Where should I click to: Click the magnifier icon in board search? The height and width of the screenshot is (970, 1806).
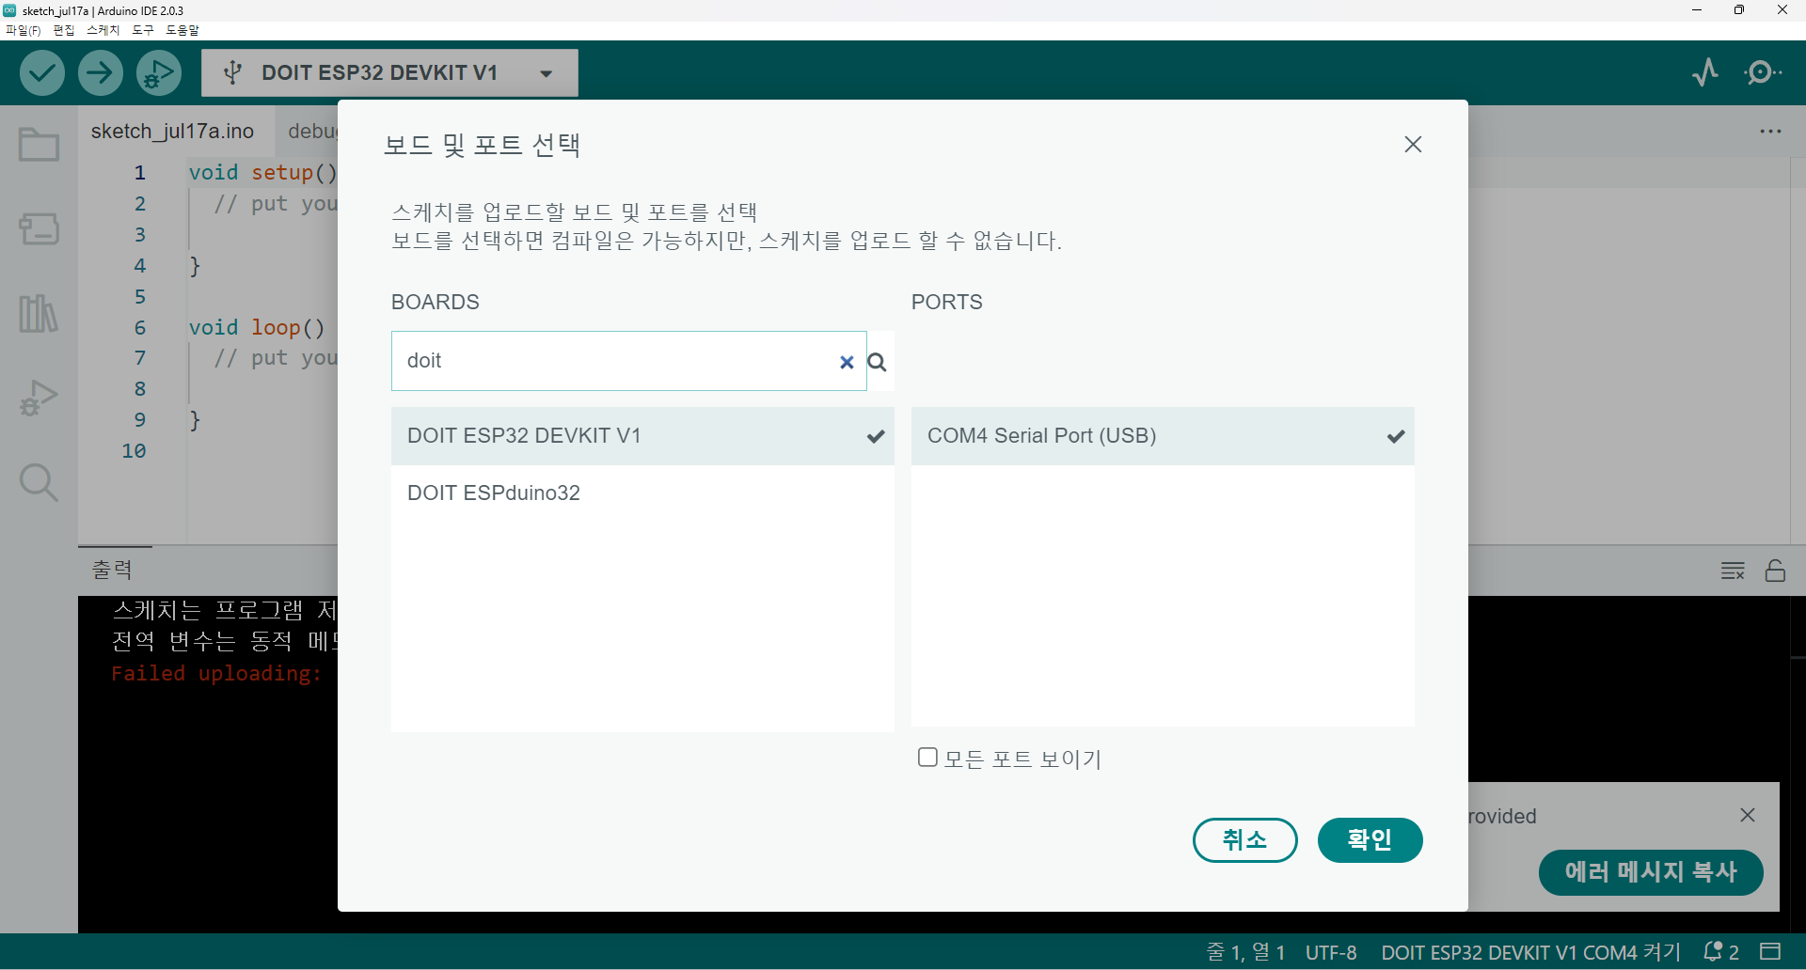(x=878, y=362)
